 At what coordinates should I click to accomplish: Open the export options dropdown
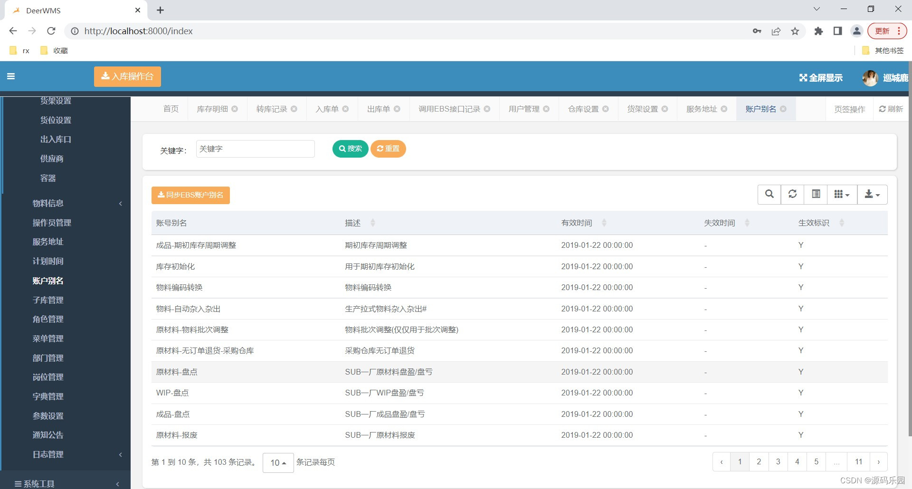pyautogui.click(x=872, y=194)
